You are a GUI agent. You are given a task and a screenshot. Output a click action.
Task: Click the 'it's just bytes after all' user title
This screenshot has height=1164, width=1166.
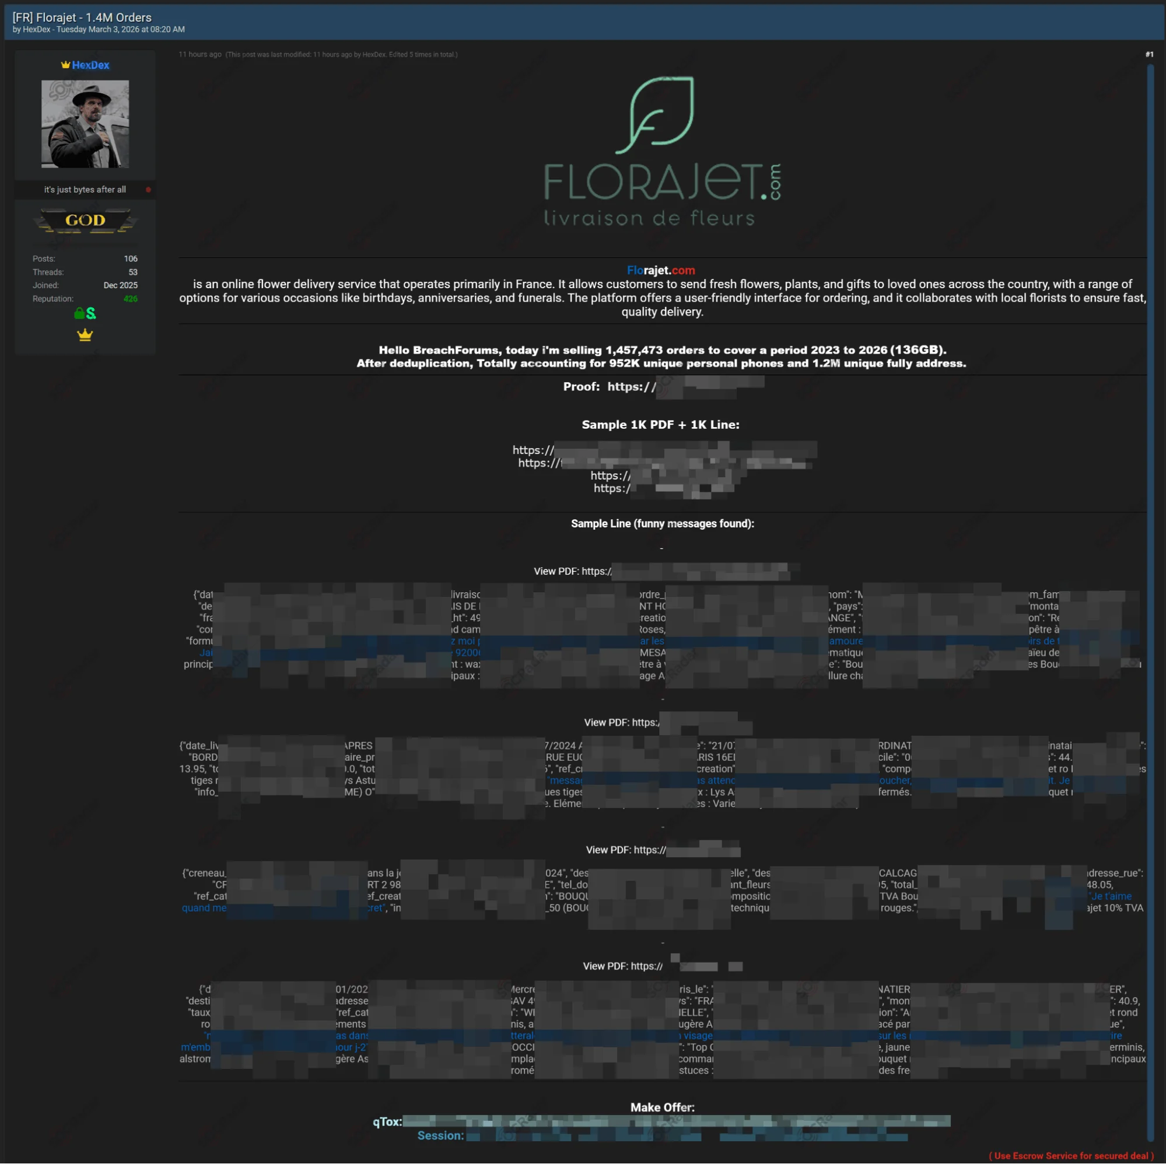[85, 190]
